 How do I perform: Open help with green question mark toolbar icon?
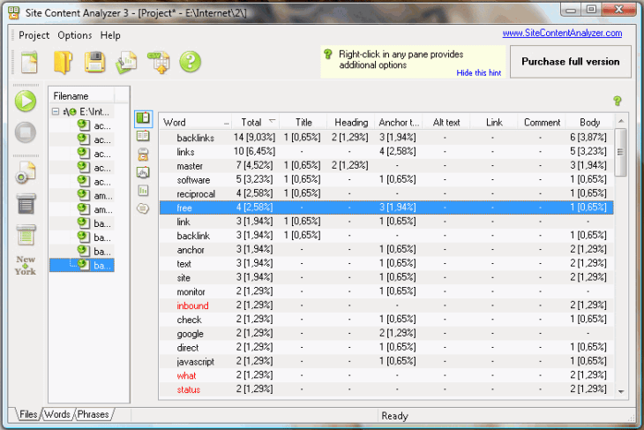[191, 62]
